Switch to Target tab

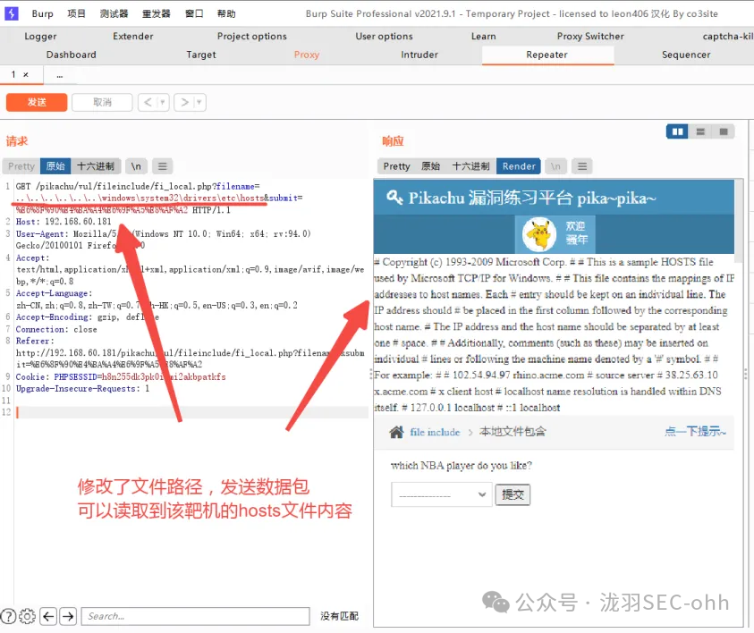pyautogui.click(x=201, y=55)
